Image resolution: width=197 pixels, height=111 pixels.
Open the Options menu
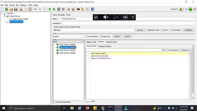click(24, 5)
